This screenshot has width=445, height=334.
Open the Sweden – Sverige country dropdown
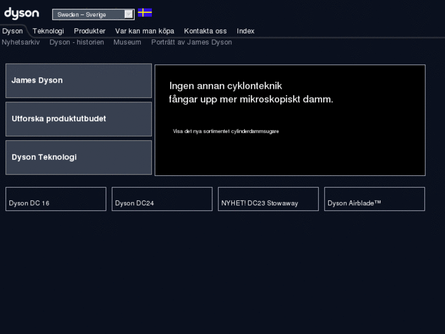coord(94,15)
